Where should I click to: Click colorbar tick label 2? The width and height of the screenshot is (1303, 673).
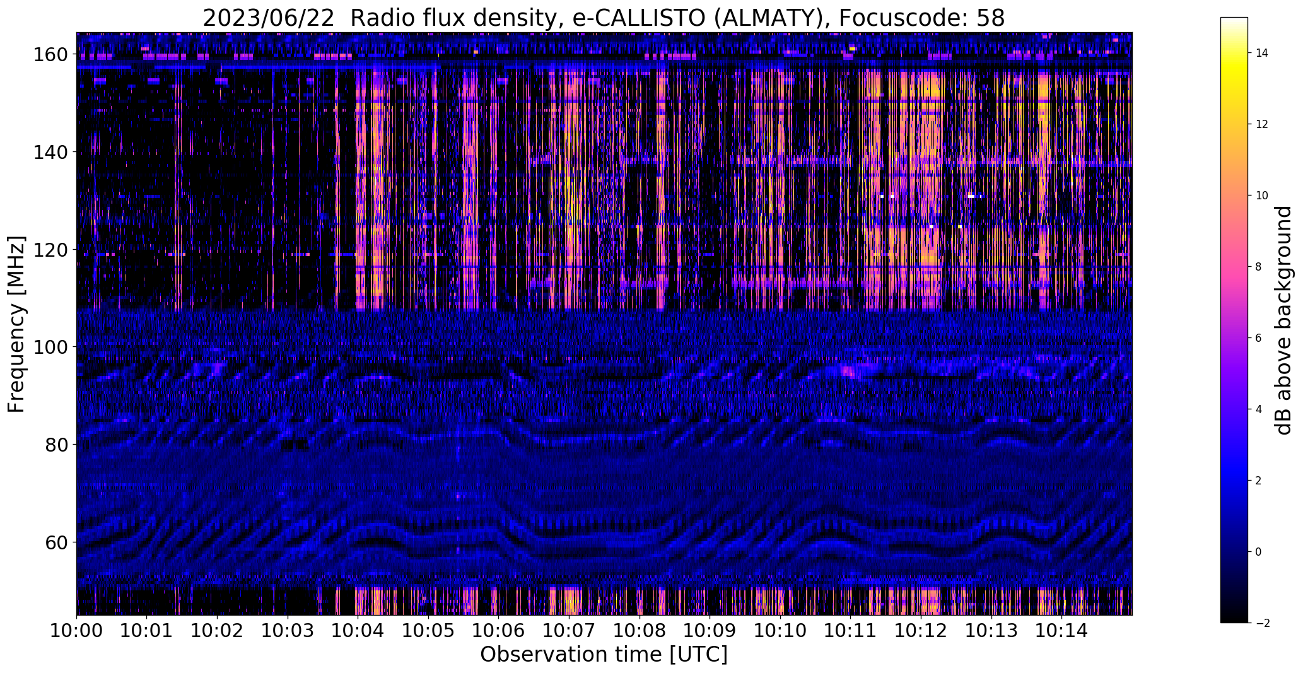pos(1259,481)
